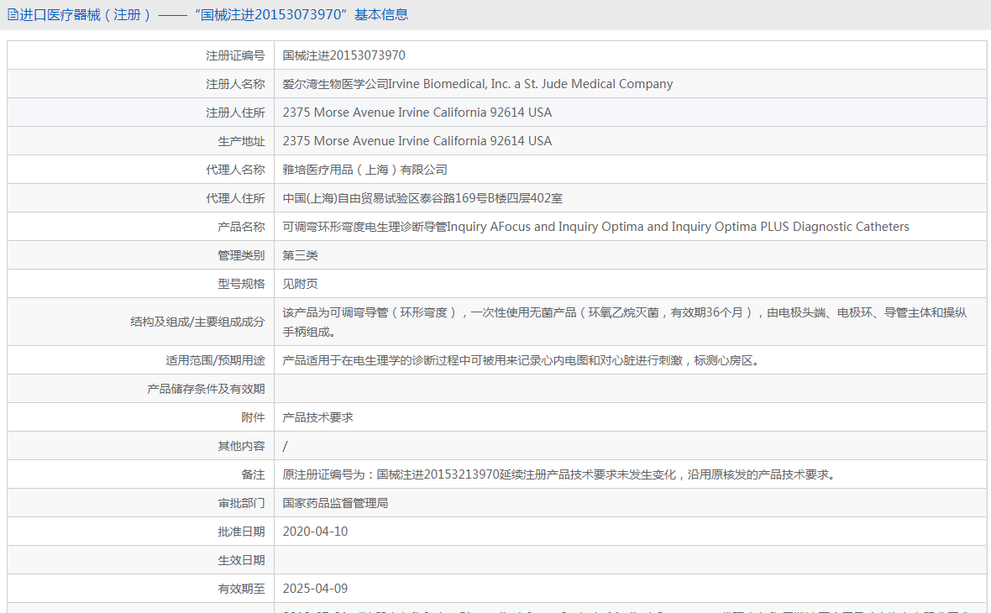Select approval date 2020-04-10
This screenshot has height=613, width=991.
tap(316, 532)
